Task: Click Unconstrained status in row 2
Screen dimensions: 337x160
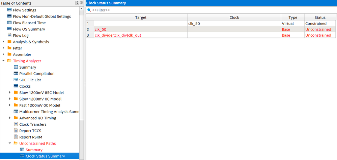Action: coord(320,29)
